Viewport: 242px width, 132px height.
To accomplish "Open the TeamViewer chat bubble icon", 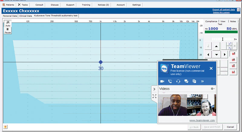I will [186, 81].
